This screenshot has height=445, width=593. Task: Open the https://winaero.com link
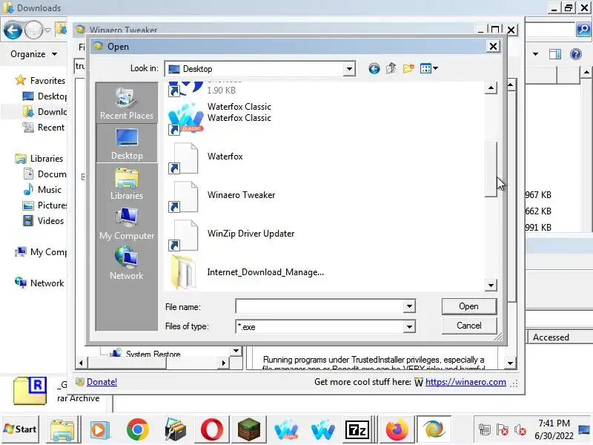point(466,382)
